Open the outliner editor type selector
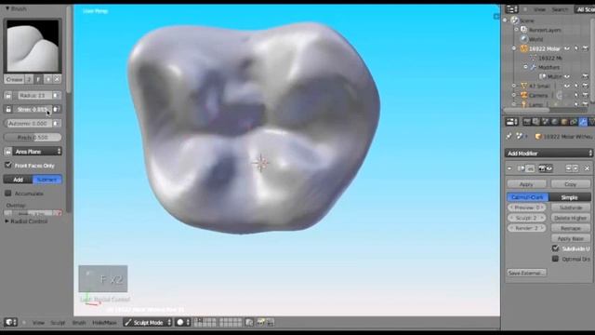595x335 pixels. click(511, 9)
